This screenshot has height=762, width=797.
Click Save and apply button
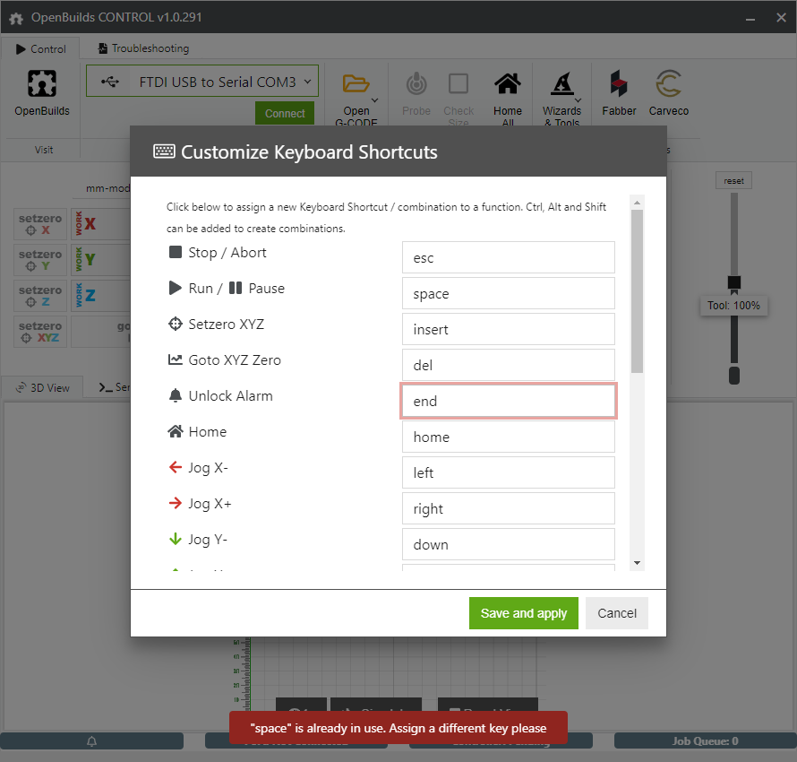point(524,613)
